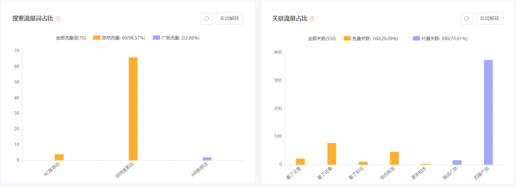The image size is (516, 187).
Task: Click the 四星产品 axis label
Action: [482, 174]
